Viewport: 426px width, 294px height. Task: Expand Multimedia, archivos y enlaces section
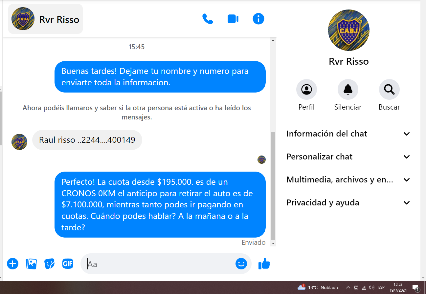click(348, 180)
